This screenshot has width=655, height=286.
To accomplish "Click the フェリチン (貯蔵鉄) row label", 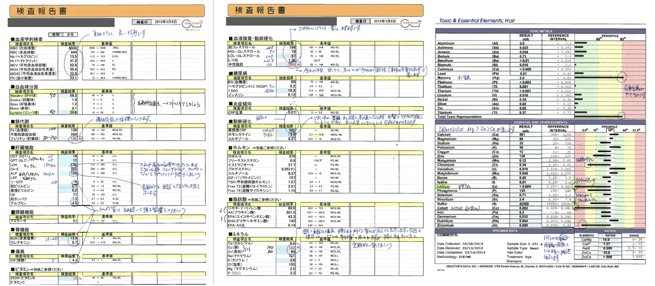I will coord(25,139).
